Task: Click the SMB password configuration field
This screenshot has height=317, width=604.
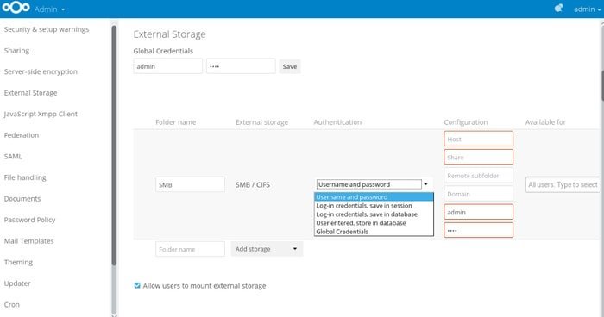Action: pos(478,231)
